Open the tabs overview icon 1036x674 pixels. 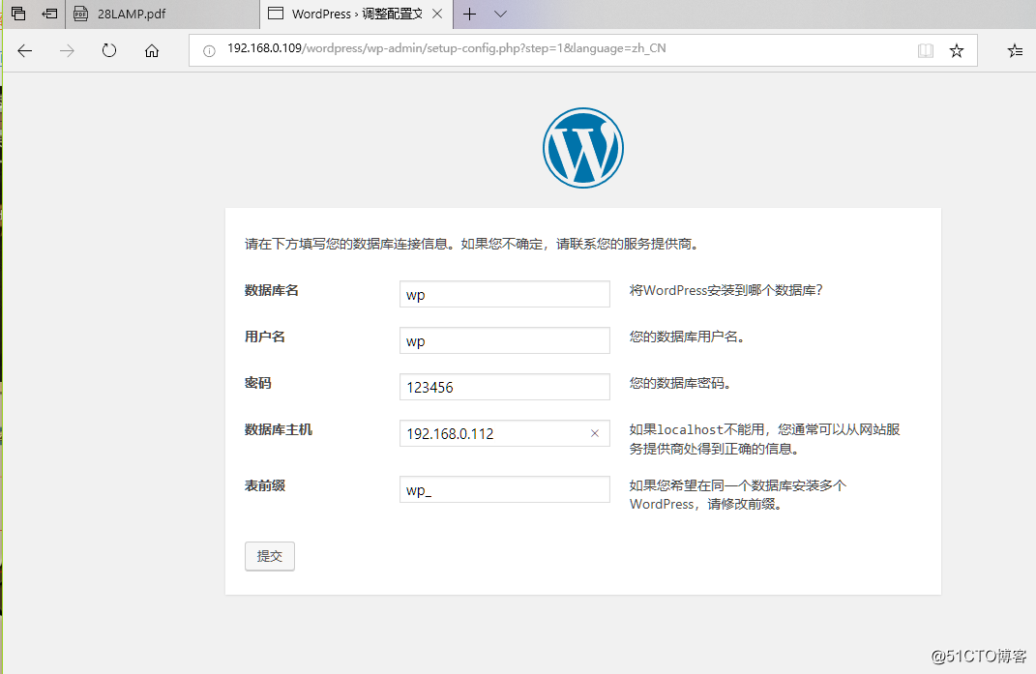[18, 14]
